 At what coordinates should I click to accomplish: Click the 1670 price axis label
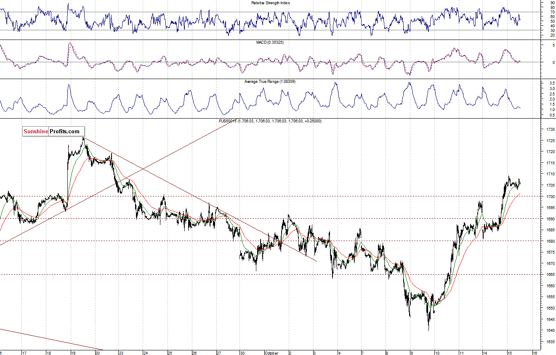(551, 263)
